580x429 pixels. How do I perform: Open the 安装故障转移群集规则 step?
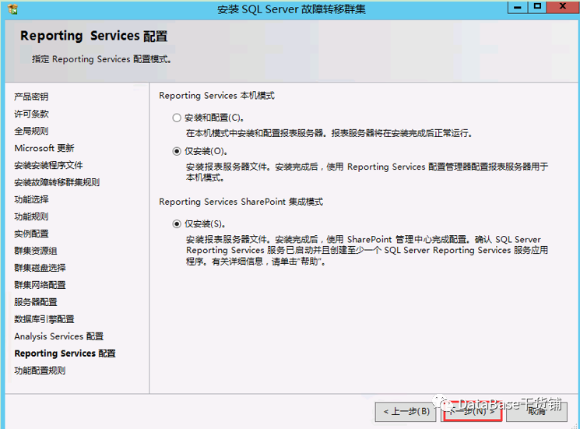[x=57, y=182]
